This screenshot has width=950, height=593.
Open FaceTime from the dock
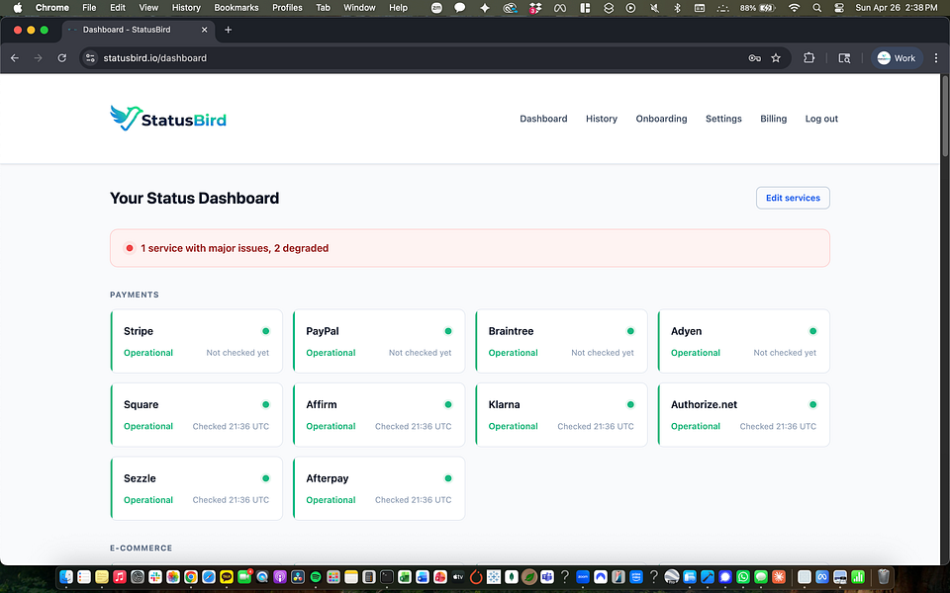tap(244, 576)
